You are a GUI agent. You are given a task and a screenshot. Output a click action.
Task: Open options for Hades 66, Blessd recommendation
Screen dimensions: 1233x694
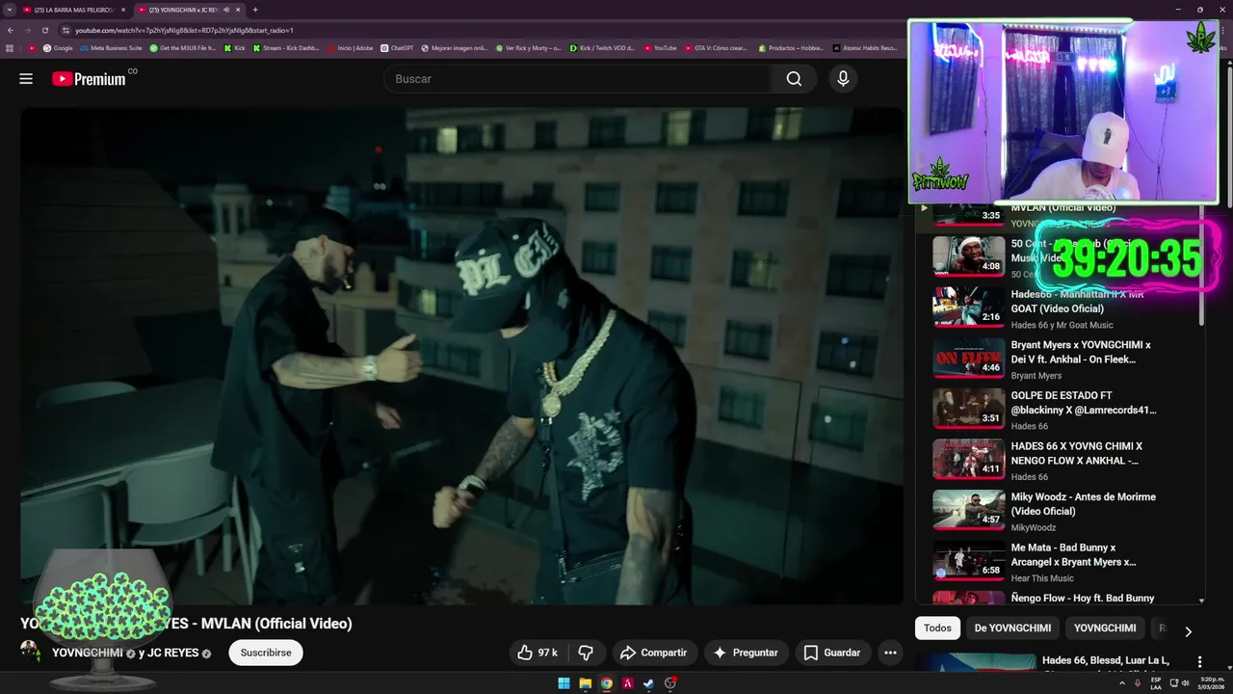point(1199,661)
